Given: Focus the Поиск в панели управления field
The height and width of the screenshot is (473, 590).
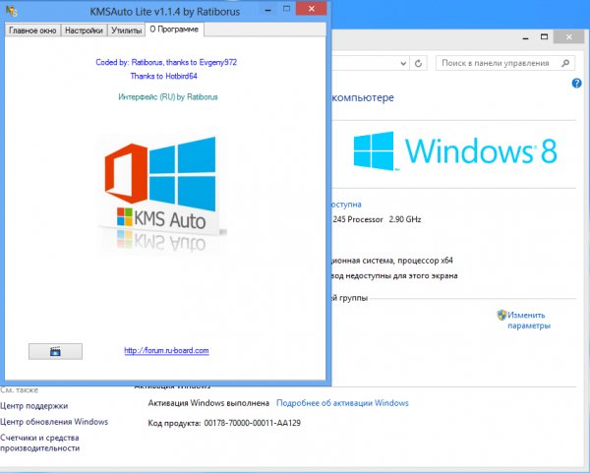Looking at the screenshot, I should (x=505, y=63).
